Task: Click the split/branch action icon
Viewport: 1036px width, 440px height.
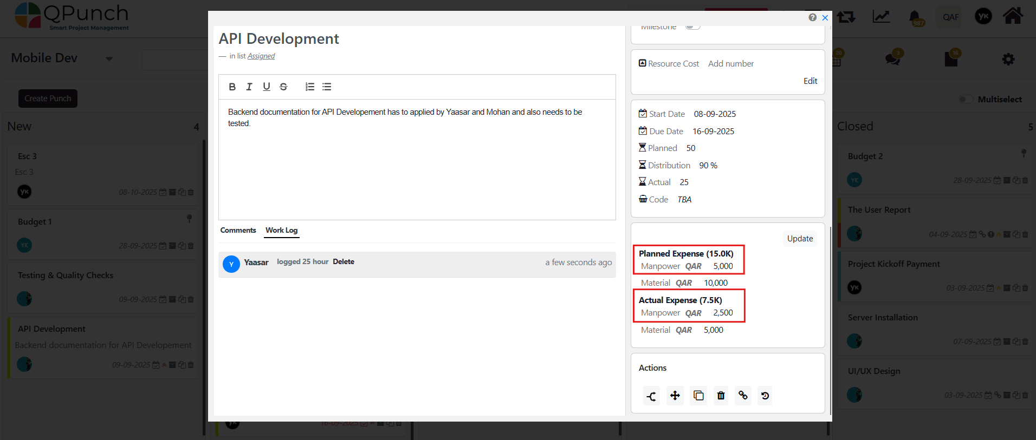Action: [651, 396]
